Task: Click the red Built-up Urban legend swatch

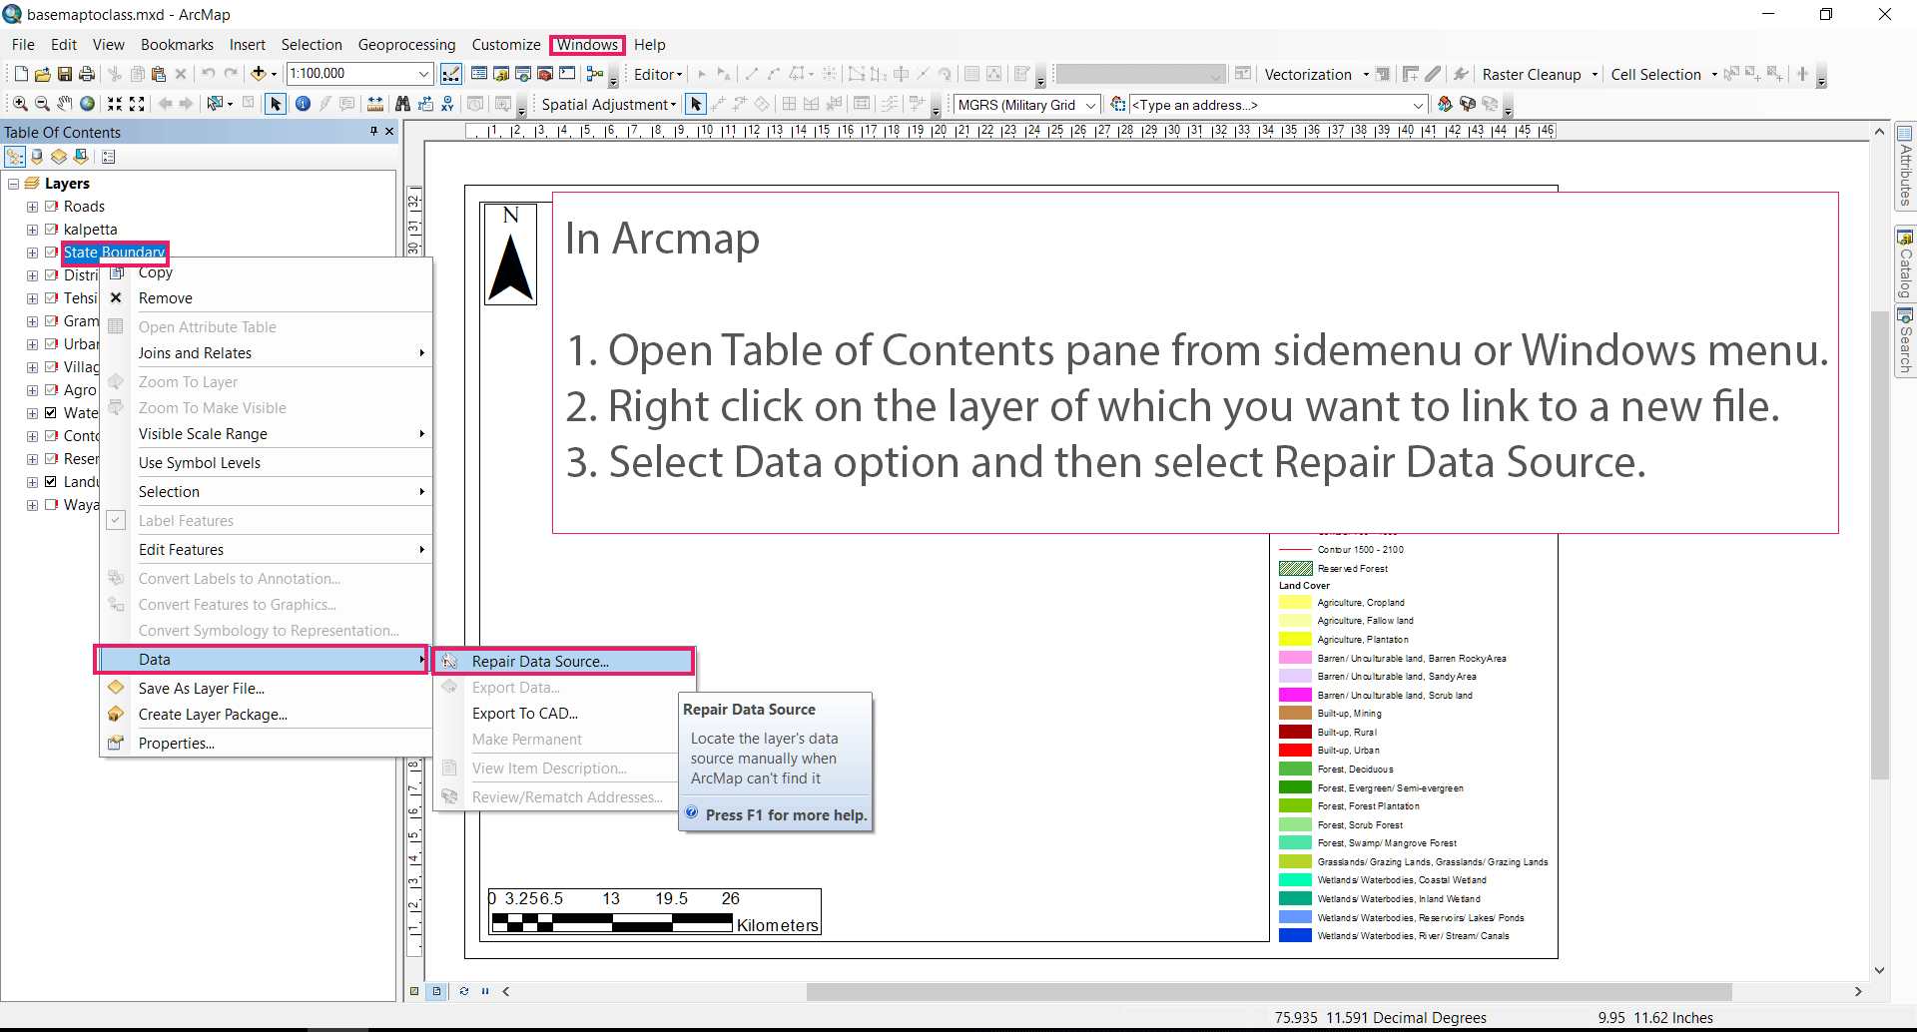Action: [1295, 751]
